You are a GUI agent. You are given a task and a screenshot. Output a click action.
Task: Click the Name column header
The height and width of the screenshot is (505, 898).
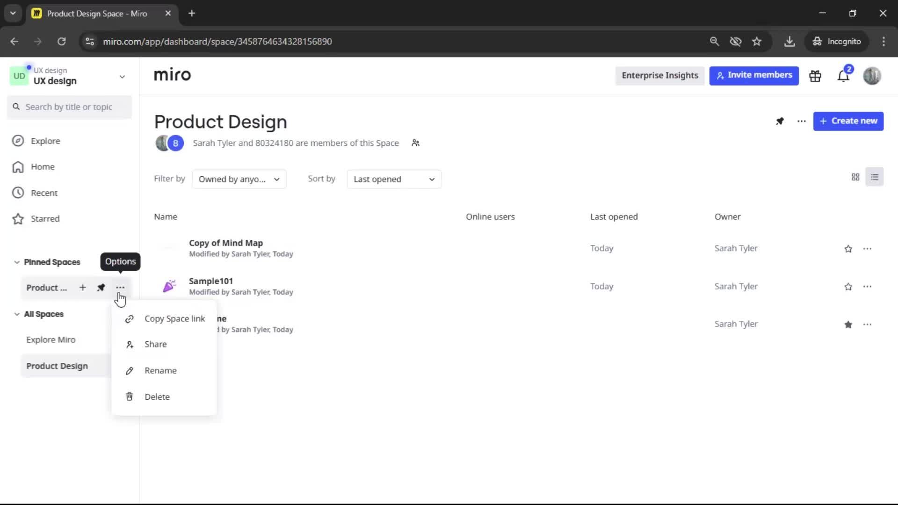click(x=166, y=217)
